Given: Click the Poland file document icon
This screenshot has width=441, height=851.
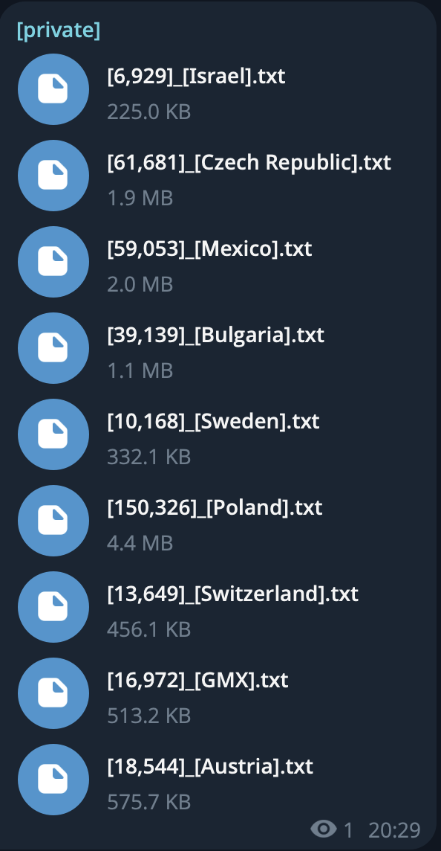Looking at the screenshot, I should click(53, 521).
